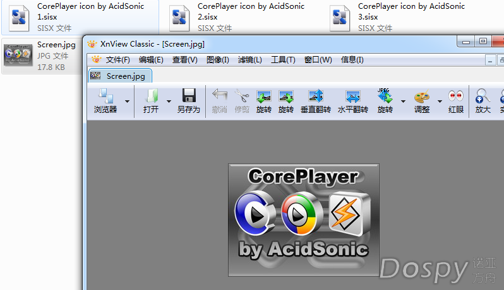The image size is (504, 290).
Task: Expand the 打开 dropdown arrow
Action: tap(169, 101)
